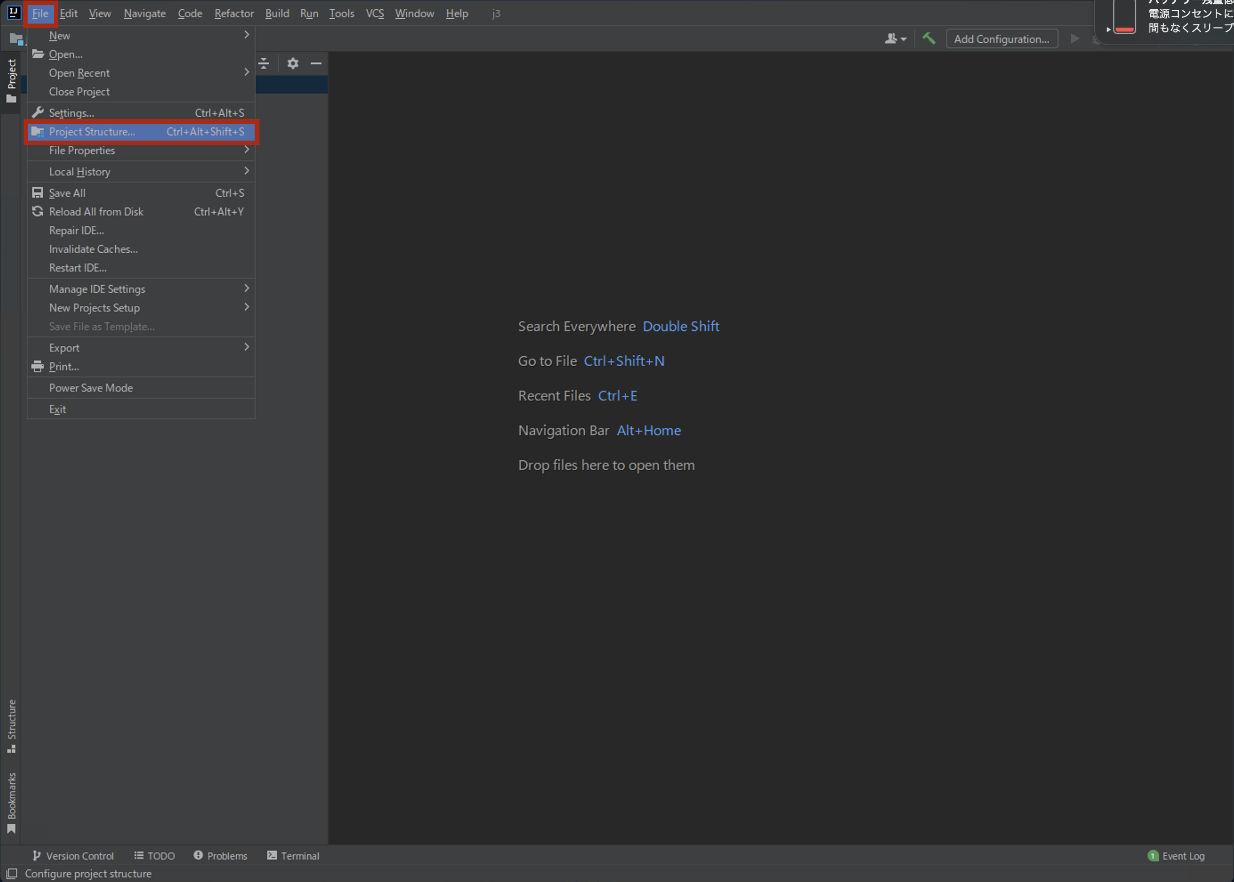Toggle the Structure side tool window
The width and height of the screenshot is (1234, 882).
pos(12,726)
